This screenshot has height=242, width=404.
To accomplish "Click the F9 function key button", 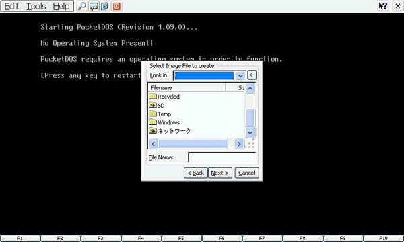I will (343, 239).
